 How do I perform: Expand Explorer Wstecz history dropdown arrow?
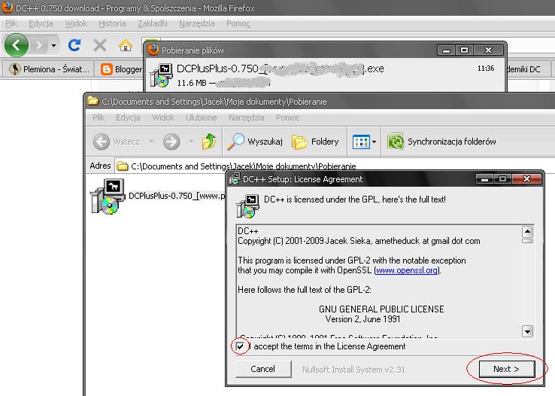(150, 141)
